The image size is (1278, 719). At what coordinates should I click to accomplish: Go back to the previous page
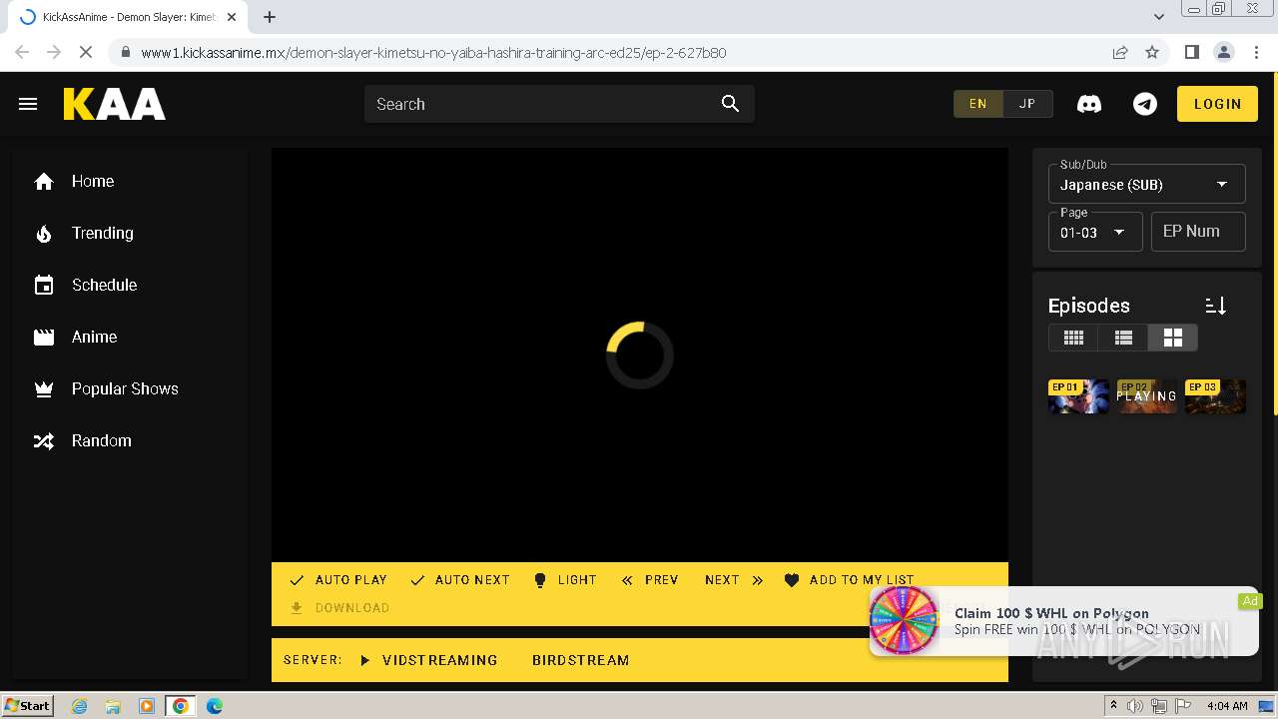(22, 52)
